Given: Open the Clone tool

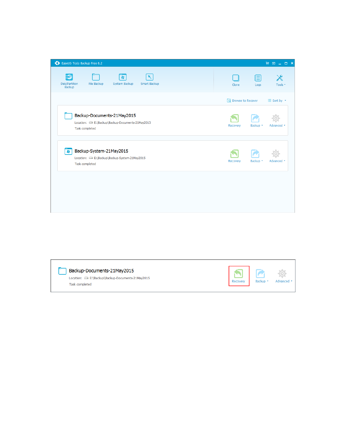Looking at the screenshot, I should tap(236, 80).
